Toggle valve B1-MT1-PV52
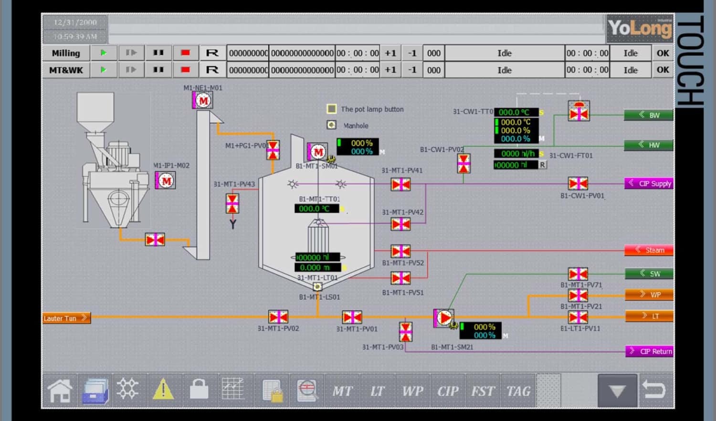Viewport: 716px width, 421px height. pos(401,252)
